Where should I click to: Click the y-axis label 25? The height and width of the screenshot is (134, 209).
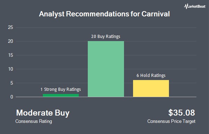(10, 27)
